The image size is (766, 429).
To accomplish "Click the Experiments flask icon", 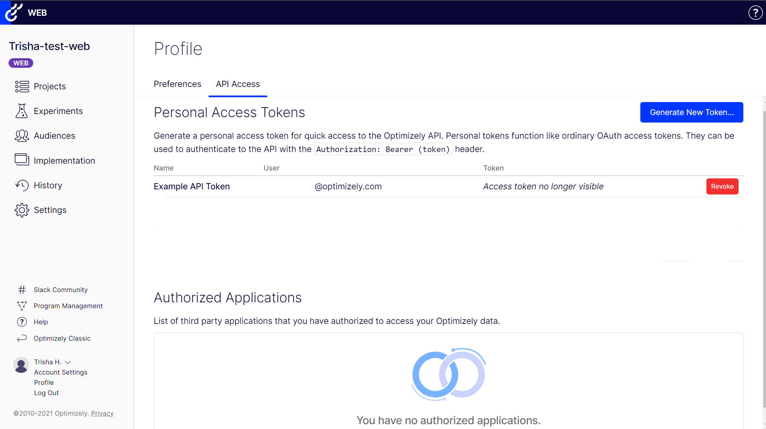I will click(x=22, y=111).
